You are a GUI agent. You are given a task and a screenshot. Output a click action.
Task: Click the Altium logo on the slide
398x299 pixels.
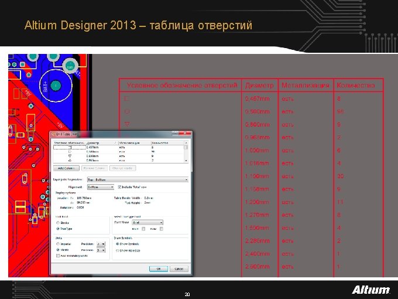pyautogui.click(x=370, y=290)
